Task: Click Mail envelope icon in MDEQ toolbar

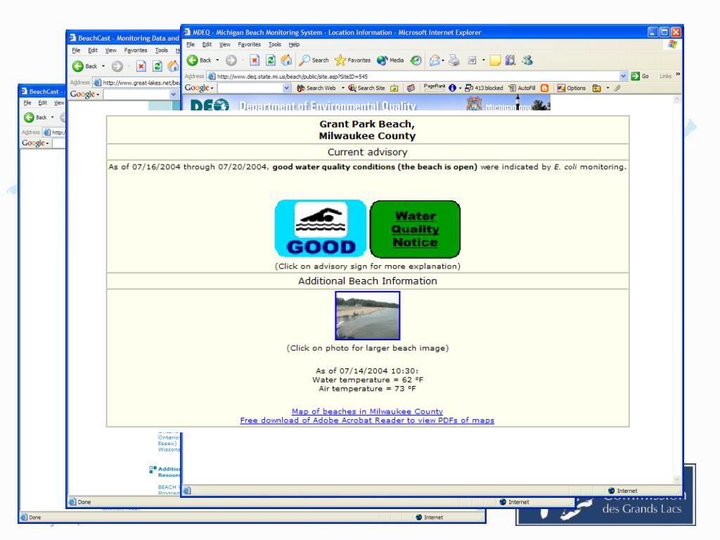Action: [x=434, y=60]
